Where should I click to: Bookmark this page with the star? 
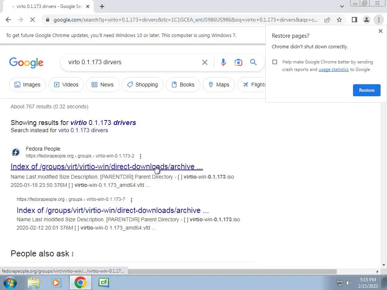pyautogui.click(x=339, y=20)
